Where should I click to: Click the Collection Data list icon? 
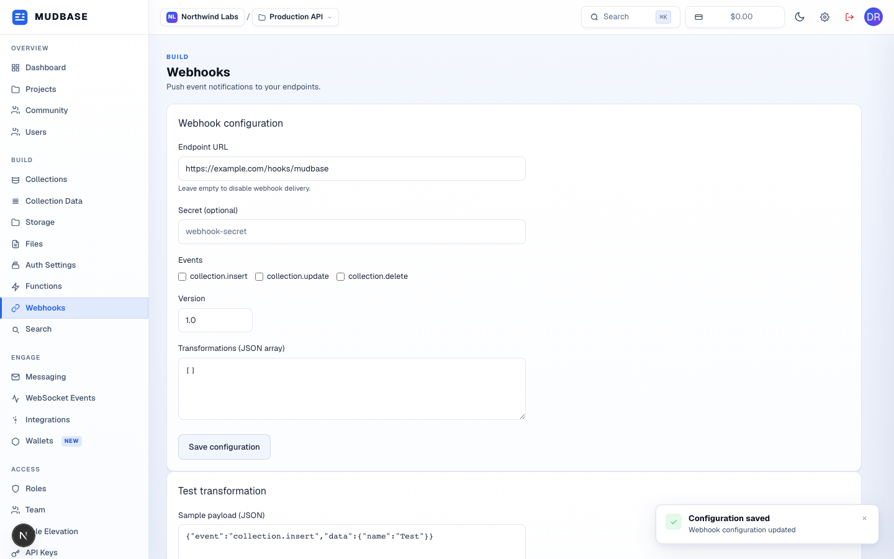click(16, 201)
